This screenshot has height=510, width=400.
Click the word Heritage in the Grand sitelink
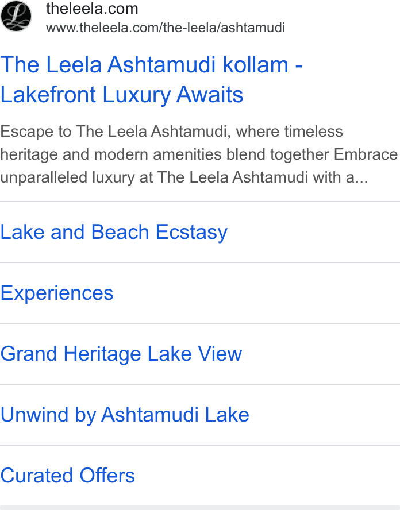pyautogui.click(x=102, y=354)
